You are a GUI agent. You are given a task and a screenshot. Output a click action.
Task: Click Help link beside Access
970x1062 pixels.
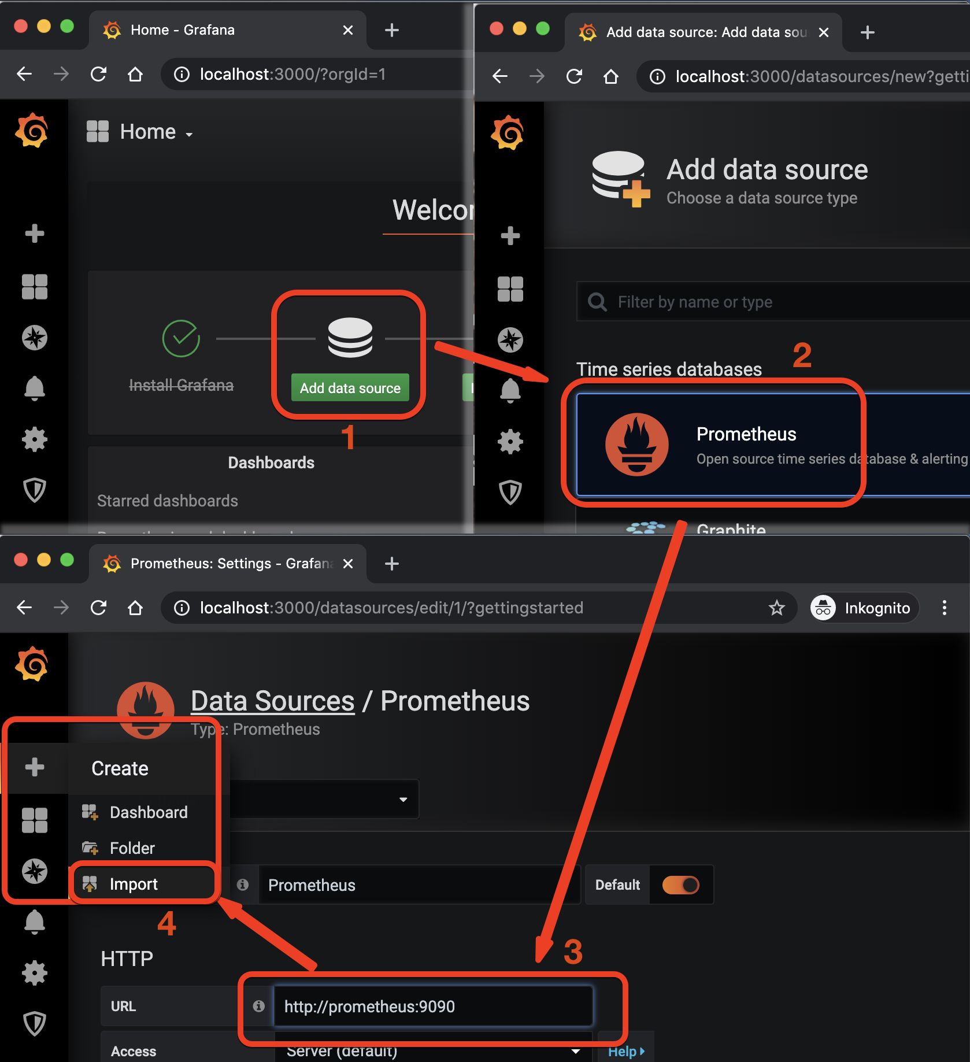click(626, 1051)
